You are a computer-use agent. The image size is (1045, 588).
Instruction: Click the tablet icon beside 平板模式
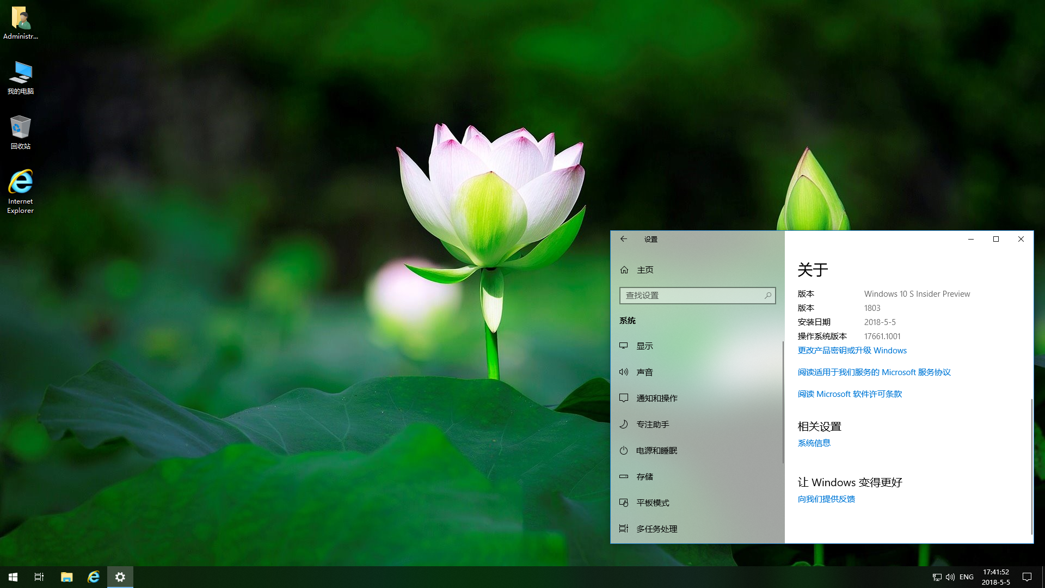[x=624, y=503]
